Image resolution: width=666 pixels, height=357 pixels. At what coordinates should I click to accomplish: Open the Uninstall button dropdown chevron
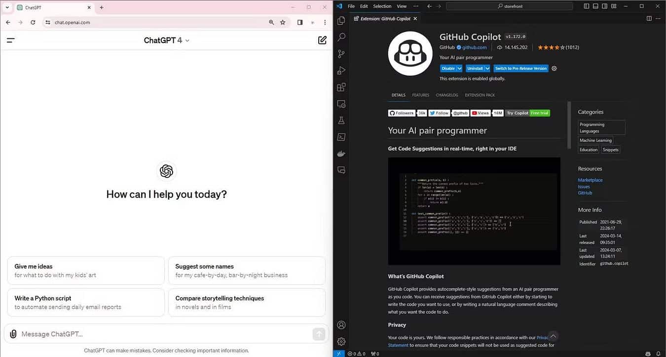coord(487,68)
